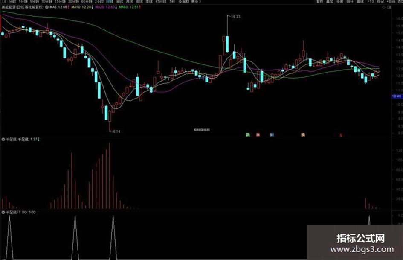Screen dimensions: 403x260
Task: Open the 复权 adjustment menu
Action: [319, 2]
